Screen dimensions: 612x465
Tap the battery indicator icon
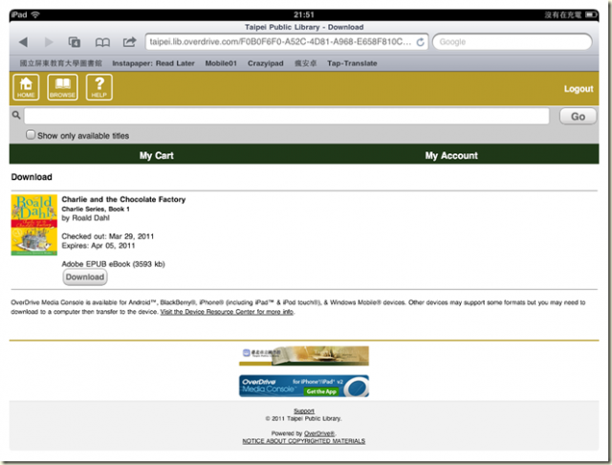(x=591, y=15)
